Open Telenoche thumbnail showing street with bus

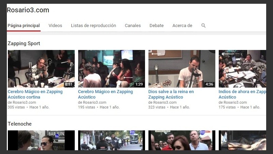(x=111, y=140)
